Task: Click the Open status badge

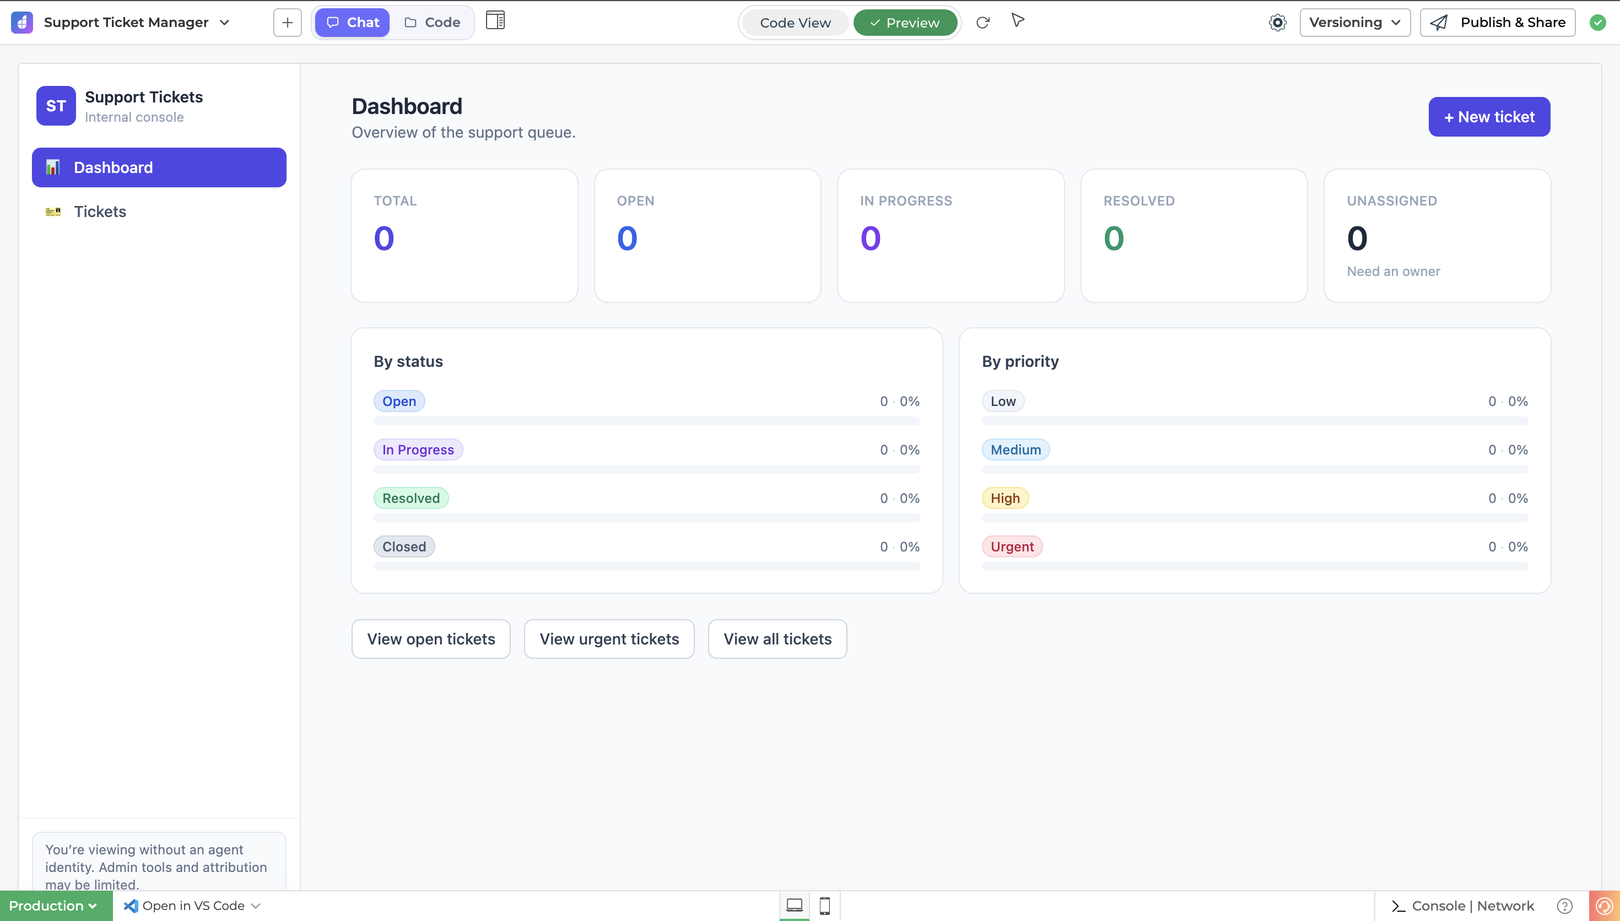Action: point(399,401)
